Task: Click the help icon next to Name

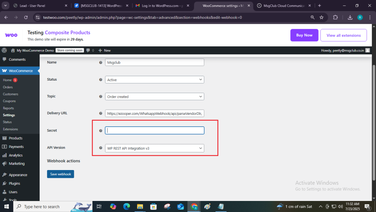Action: click(101, 63)
